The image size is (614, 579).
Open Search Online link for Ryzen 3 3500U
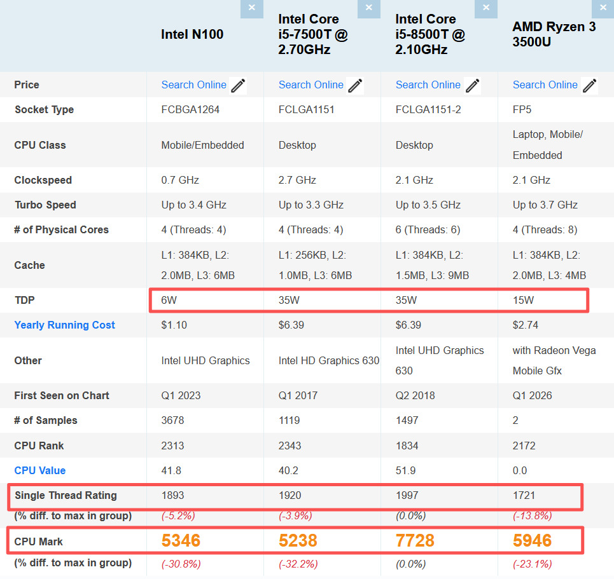point(545,85)
